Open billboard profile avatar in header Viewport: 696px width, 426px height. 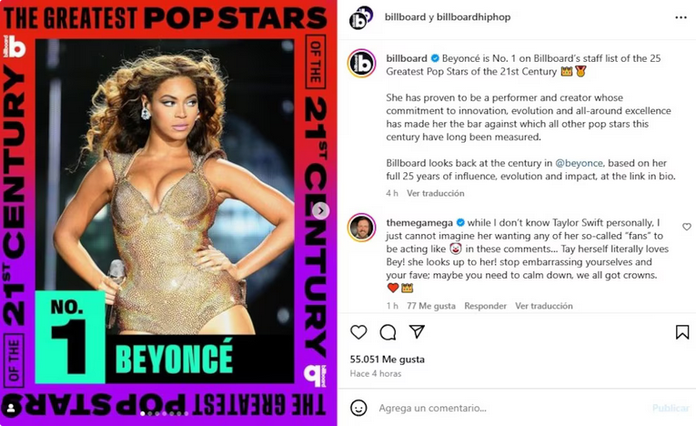359,18
